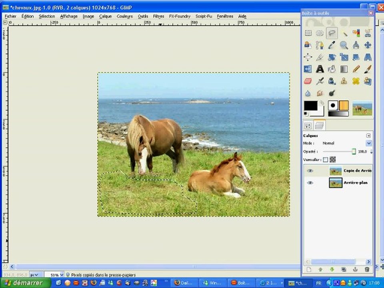Select the Scale tool
The width and height of the screenshot is (384, 288).
344,57
